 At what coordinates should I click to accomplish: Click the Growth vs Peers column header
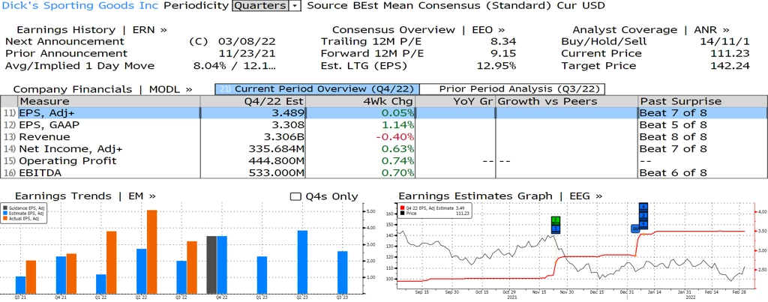pyautogui.click(x=567, y=101)
